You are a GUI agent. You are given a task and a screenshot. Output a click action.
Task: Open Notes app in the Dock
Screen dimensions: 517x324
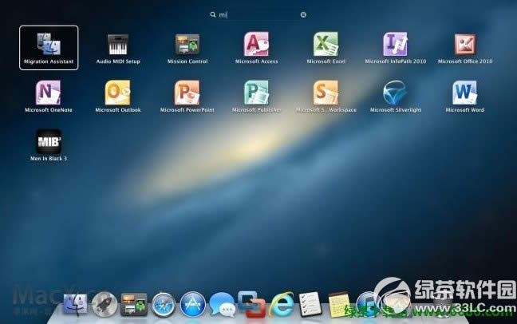[339, 305]
